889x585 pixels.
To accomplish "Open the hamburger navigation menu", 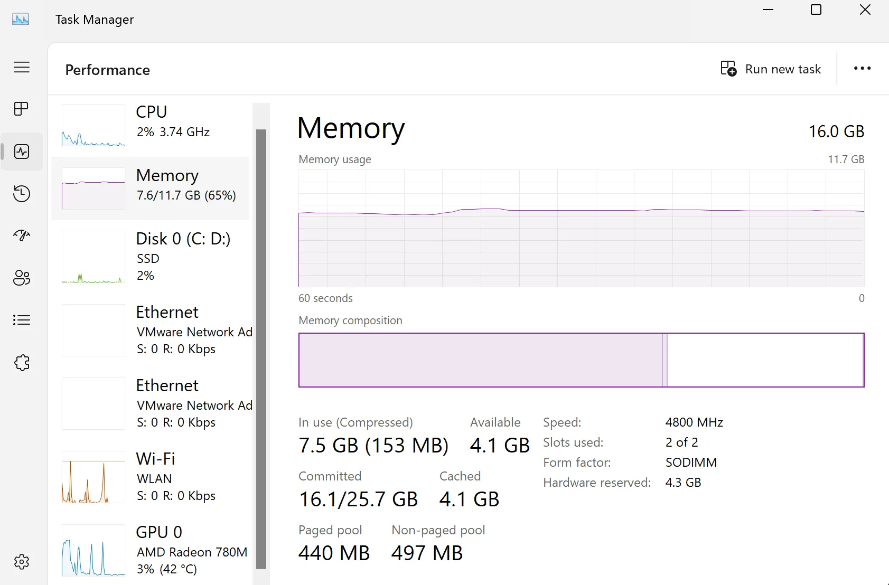I will (x=22, y=67).
